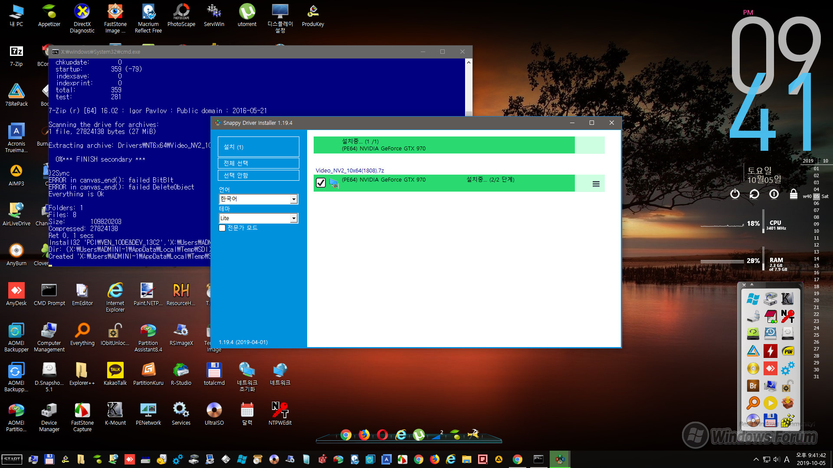Launch Macrium Reflect Free

(148, 18)
